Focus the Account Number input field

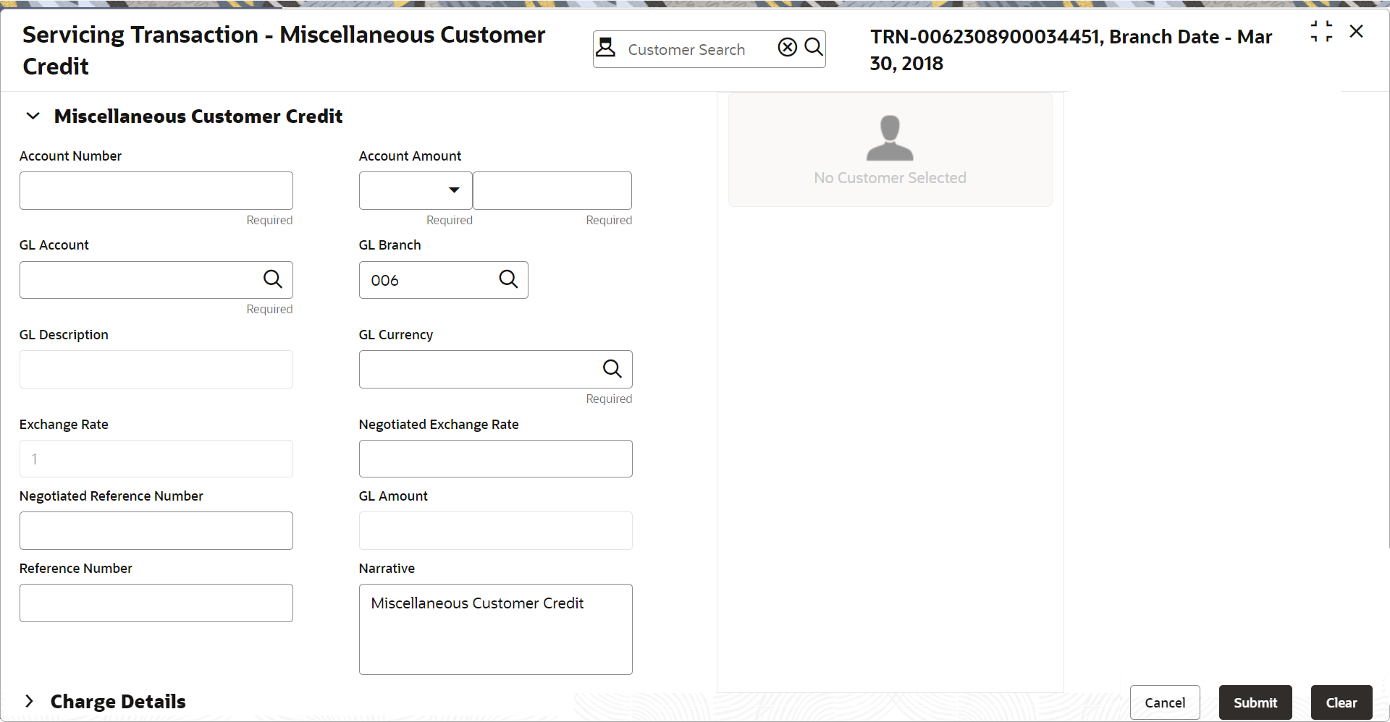coord(156,190)
